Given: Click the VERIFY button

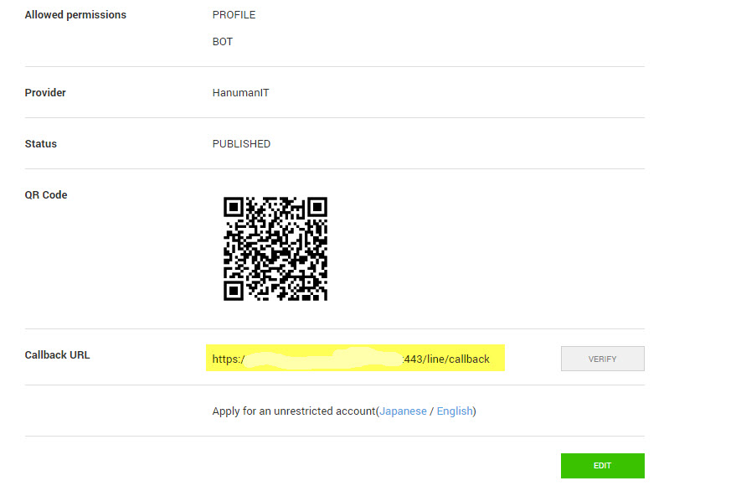Looking at the screenshot, I should click(603, 359).
